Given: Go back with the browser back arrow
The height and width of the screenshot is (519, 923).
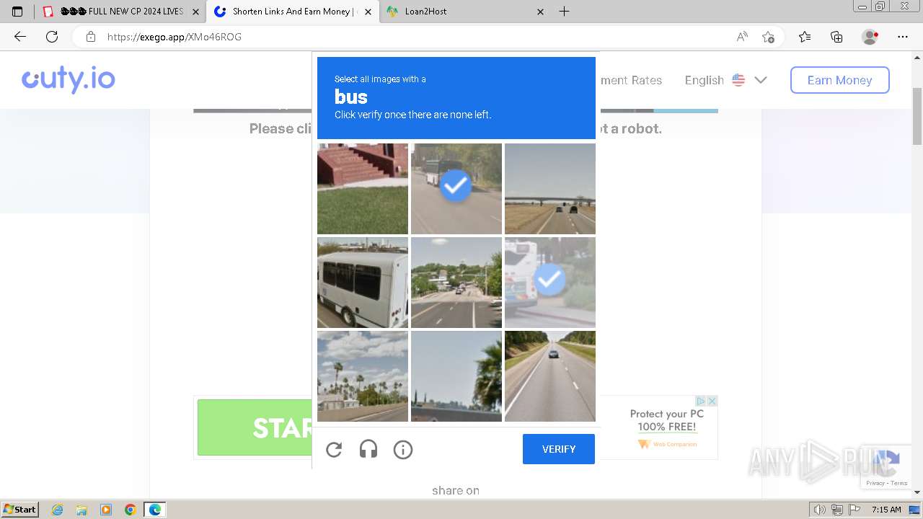Looking at the screenshot, I should [20, 37].
